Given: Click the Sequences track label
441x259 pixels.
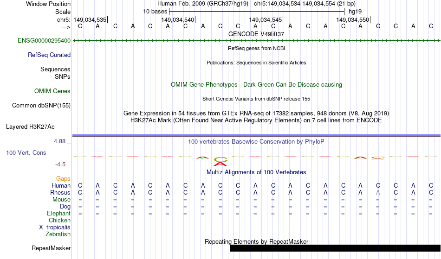Looking at the screenshot, I should point(55,69).
